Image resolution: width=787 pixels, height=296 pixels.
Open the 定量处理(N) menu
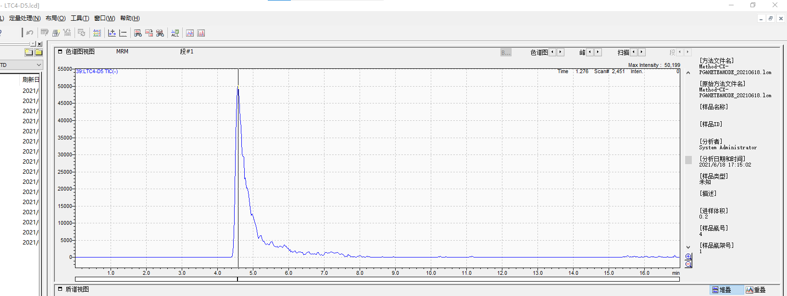(25, 18)
